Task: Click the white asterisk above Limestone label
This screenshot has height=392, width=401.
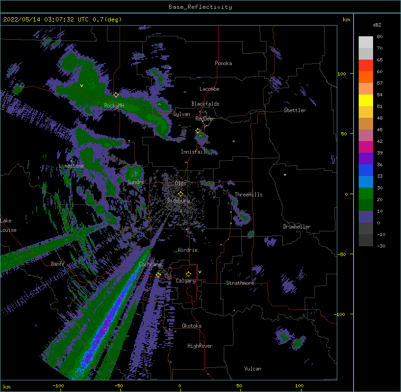Action: click(71, 161)
